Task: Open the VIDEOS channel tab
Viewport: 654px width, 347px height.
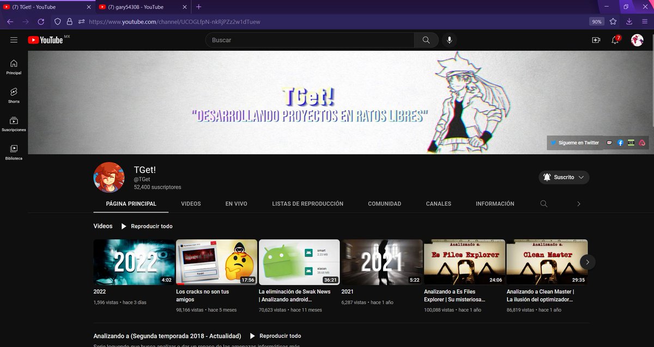Action: pyautogui.click(x=191, y=204)
